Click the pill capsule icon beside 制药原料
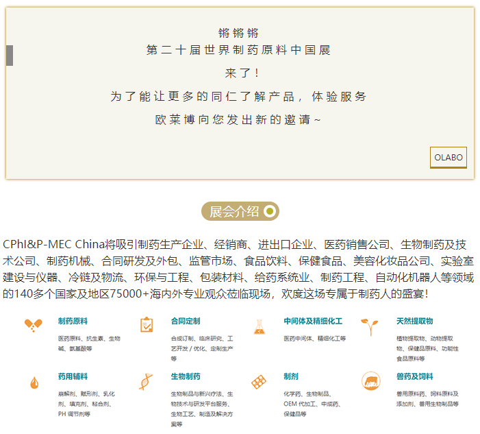Viewport: 480px width, 434px height. [x=33, y=326]
